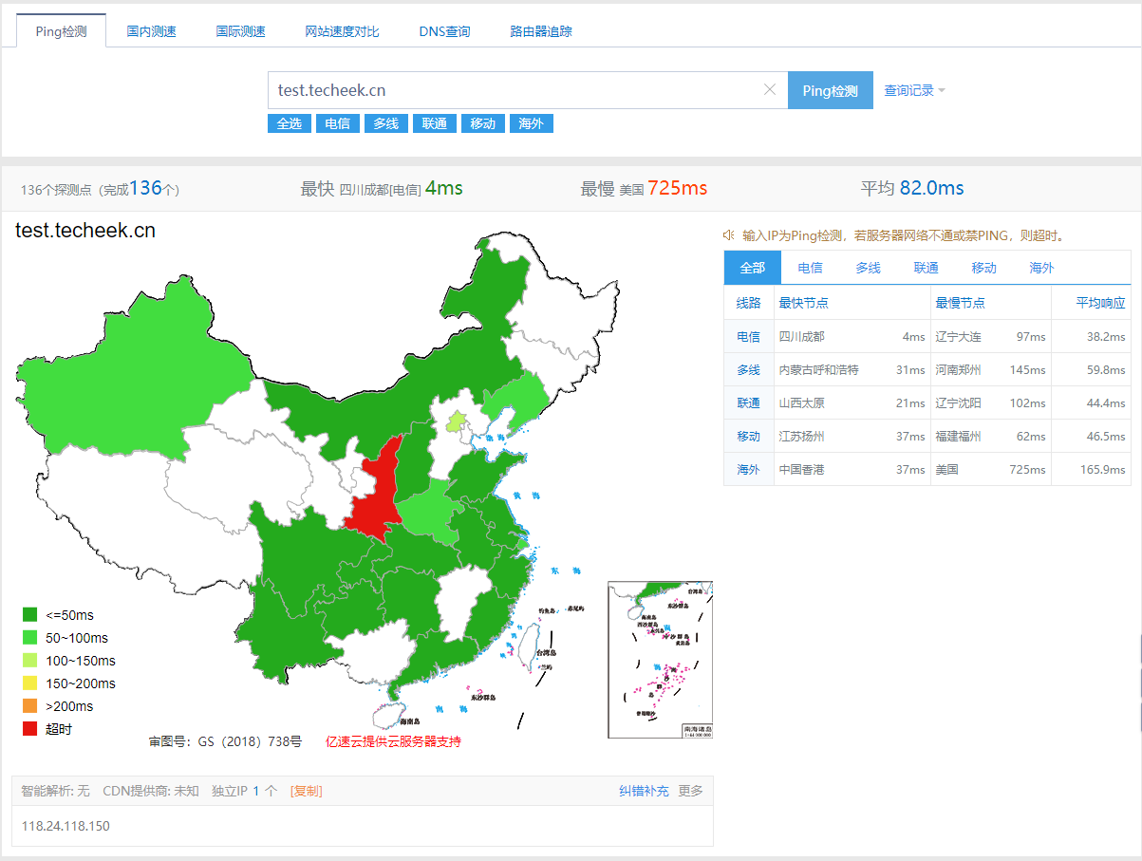
Task: Clear the domain input with X icon
Action: click(770, 90)
